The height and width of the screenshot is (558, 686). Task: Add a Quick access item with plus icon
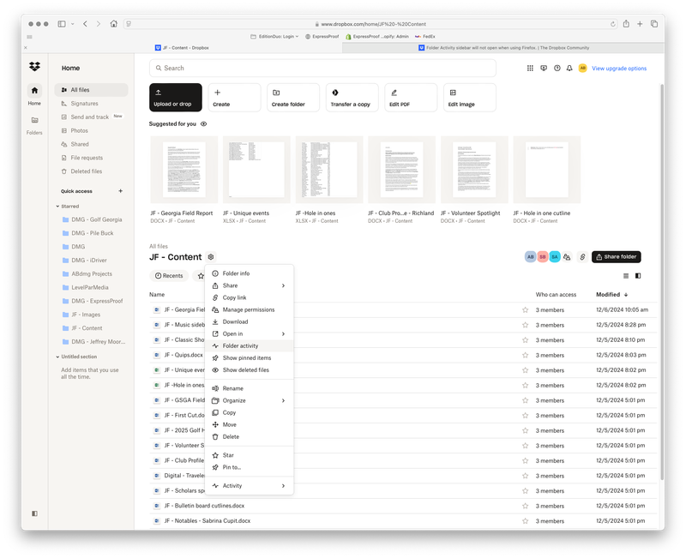(120, 191)
